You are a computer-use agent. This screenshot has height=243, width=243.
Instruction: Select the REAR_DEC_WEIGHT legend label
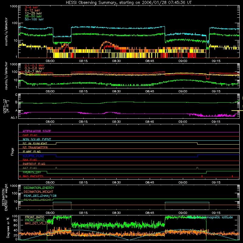coord(37,200)
